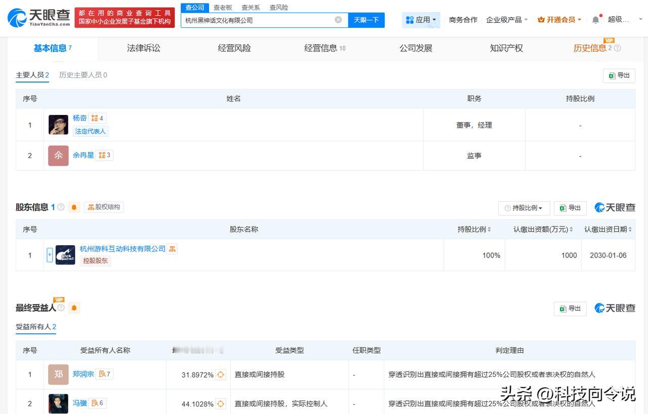Open the TianYanCha logo homepage
Viewport: 648px width, 414px height.
[39, 17]
